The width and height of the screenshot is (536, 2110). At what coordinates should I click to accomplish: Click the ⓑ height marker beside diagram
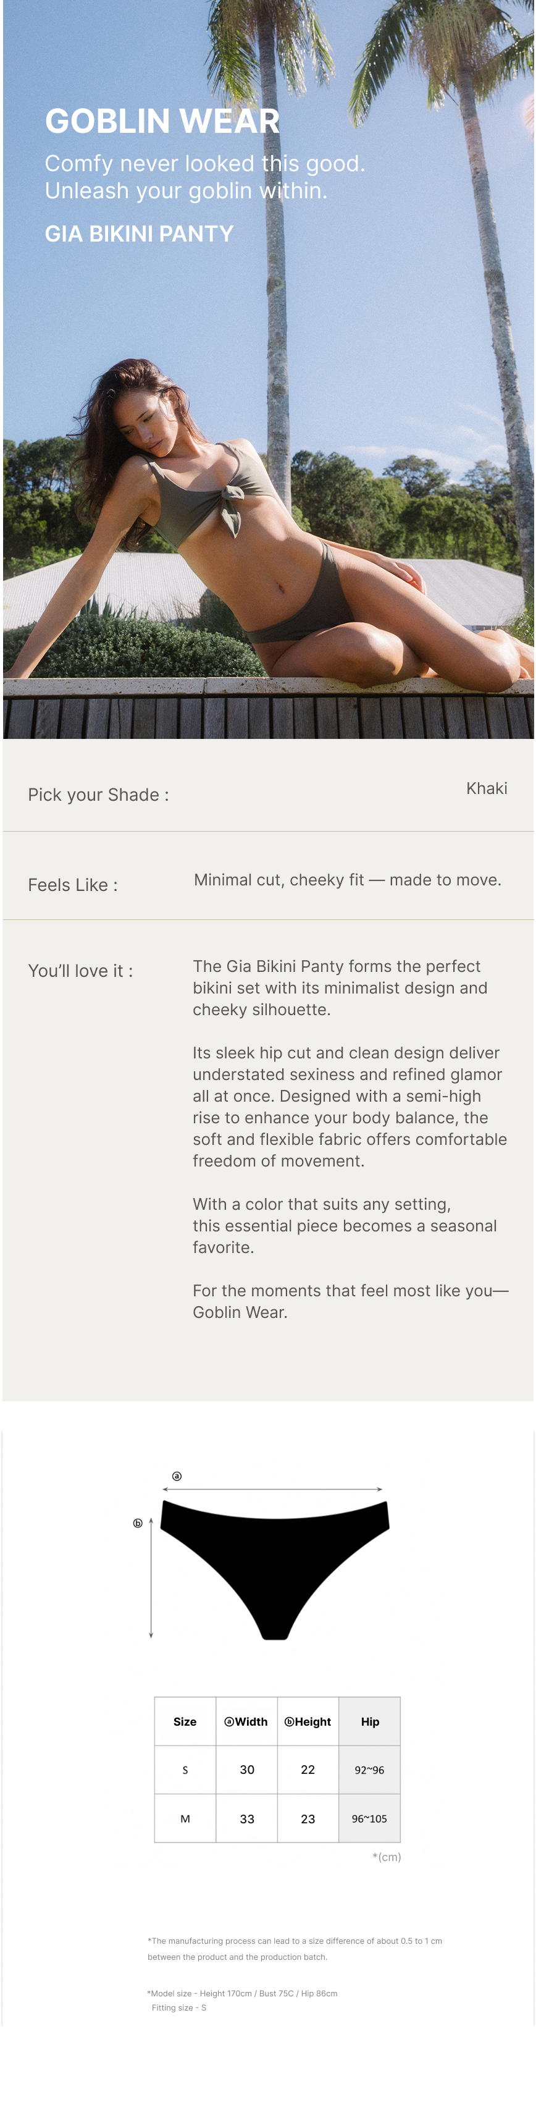(138, 1522)
